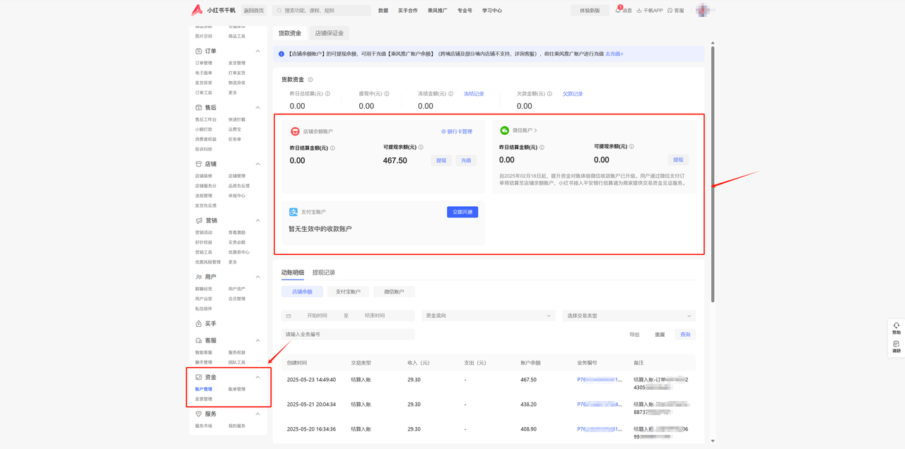Switch to the 提现记录 tab
The height and width of the screenshot is (449, 905).
coord(324,273)
